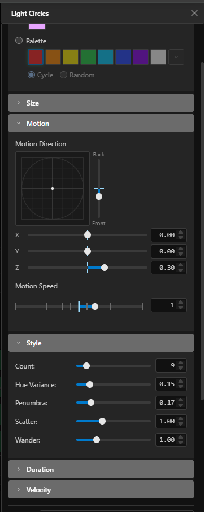The image size is (204, 512).
Task: Click the Count slider handle
Action: 86,366
